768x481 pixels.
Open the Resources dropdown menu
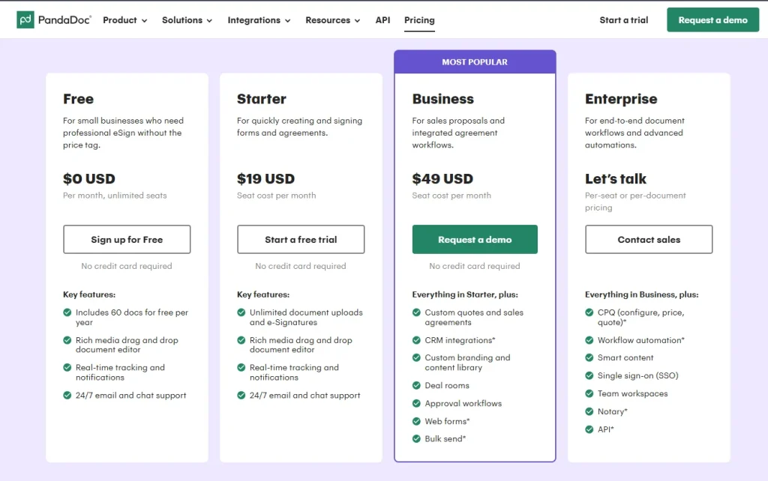pyautogui.click(x=332, y=20)
